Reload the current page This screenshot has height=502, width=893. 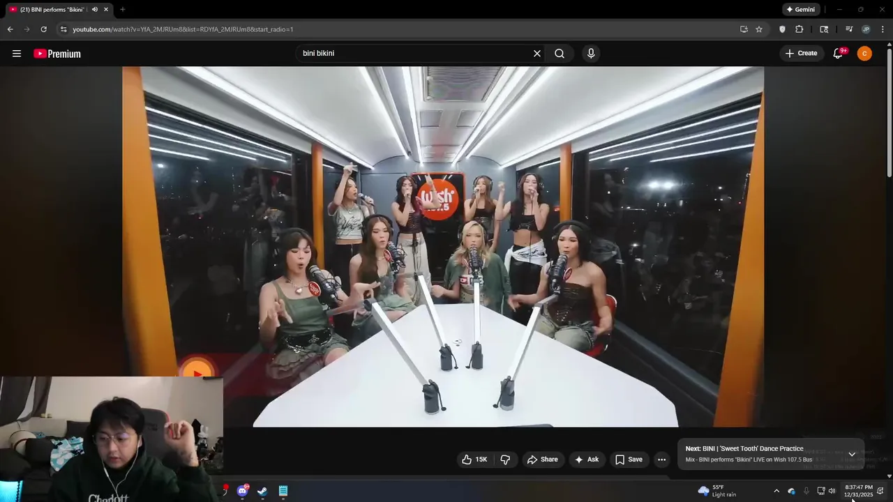tap(43, 29)
